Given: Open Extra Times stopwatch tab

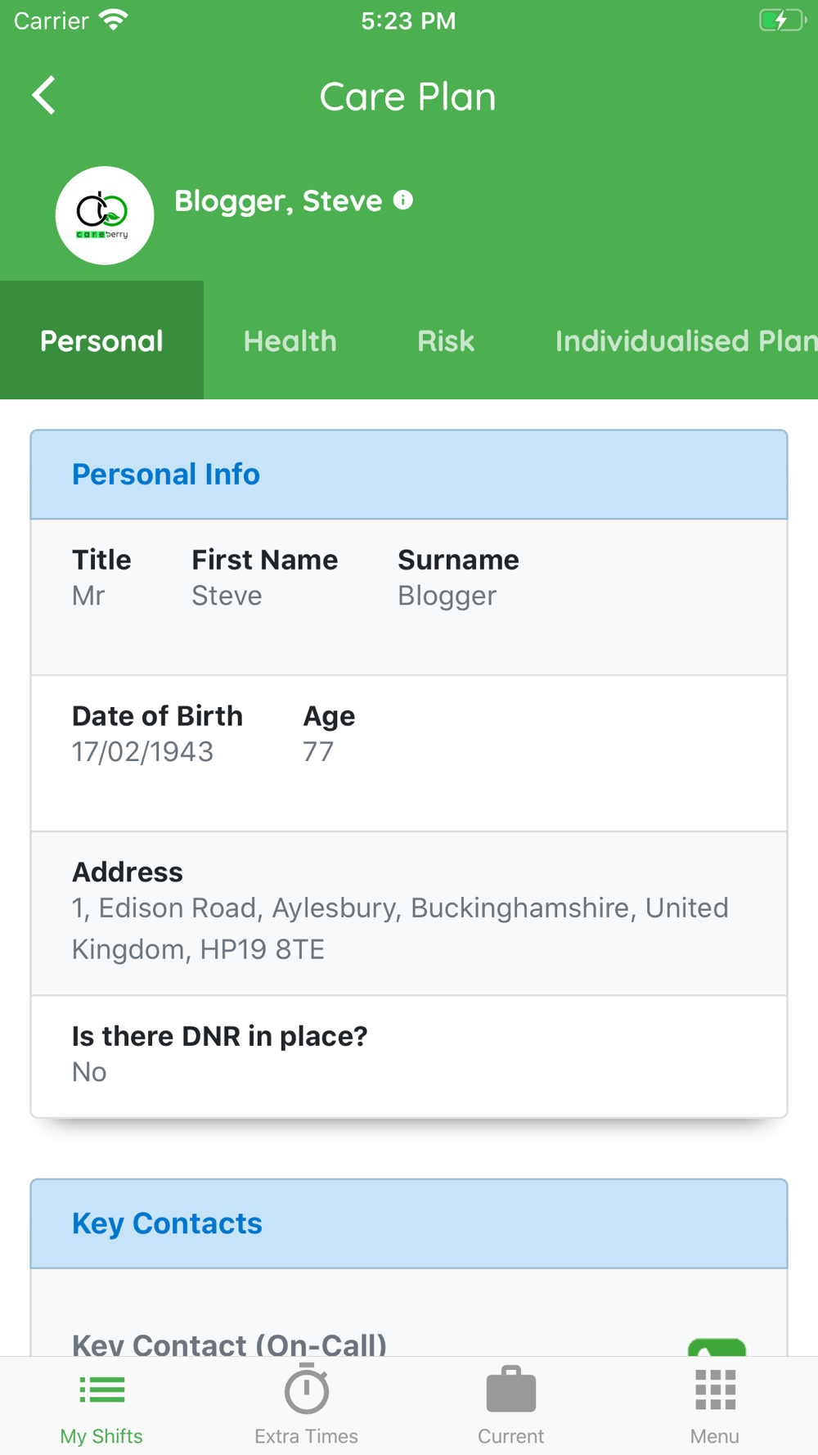Looking at the screenshot, I should coord(307,1405).
